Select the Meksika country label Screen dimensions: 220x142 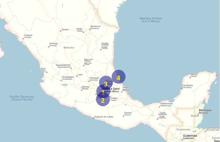coord(69,48)
